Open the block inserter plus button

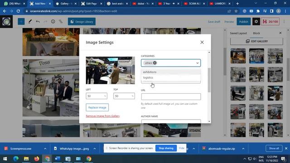click(x=21, y=22)
